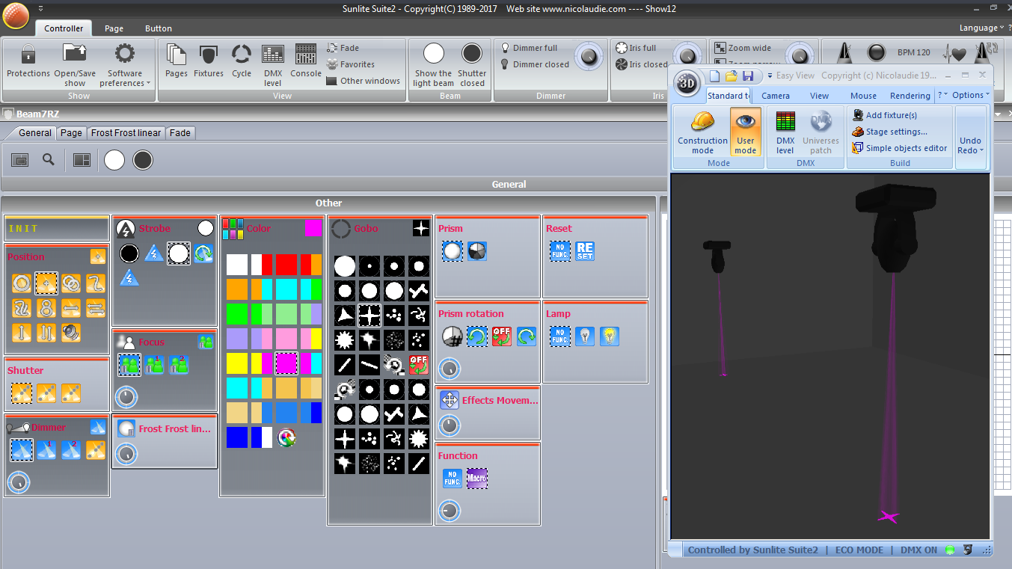Toggle the white circle beam button in Beam7RZ toolbar
Screen dimensions: 1012x569
pos(114,159)
